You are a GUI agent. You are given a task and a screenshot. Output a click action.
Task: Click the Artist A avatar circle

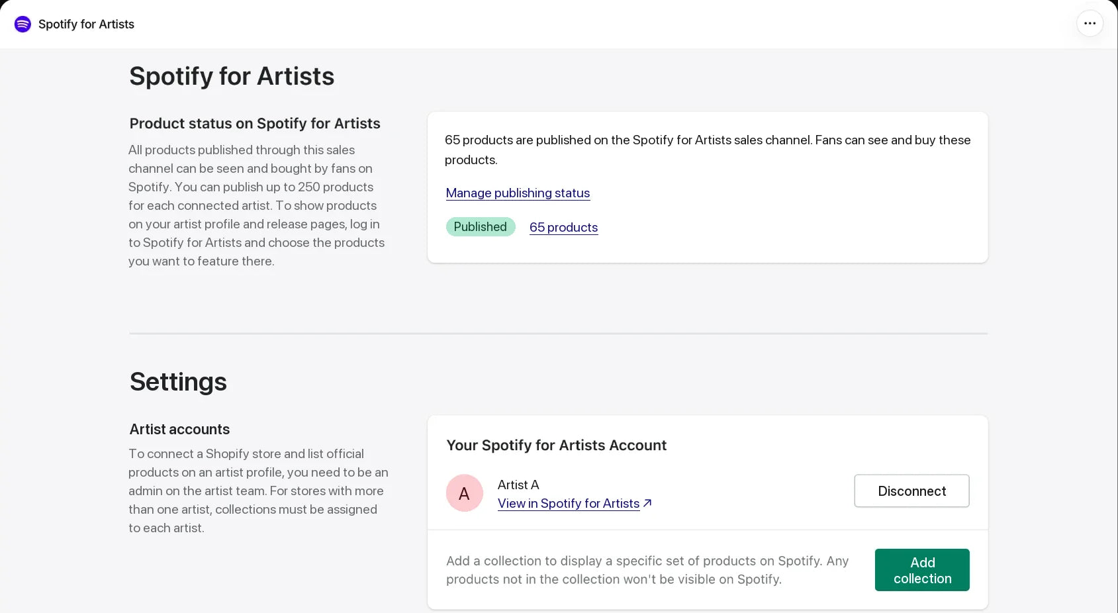click(x=464, y=493)
